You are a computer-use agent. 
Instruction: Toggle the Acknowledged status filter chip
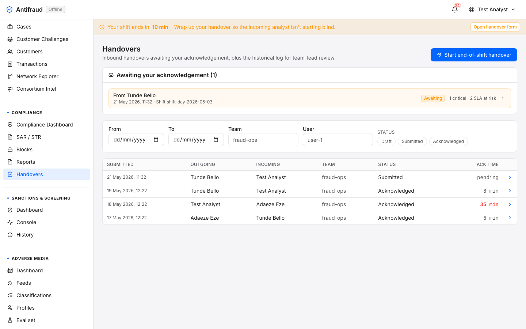pyautogui.click(x=448, y=141)
